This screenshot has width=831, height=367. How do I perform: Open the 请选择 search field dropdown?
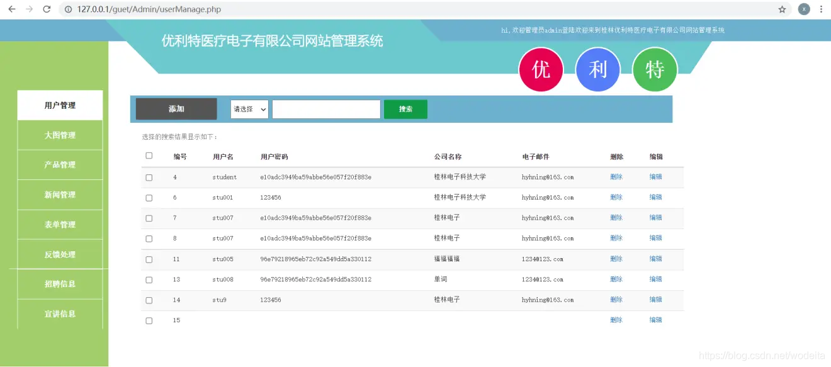pos(249,109)
